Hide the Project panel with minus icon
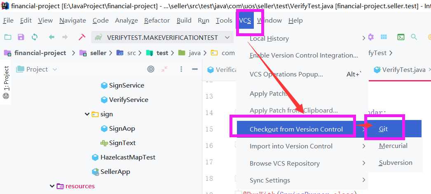This screenshot has height=194, width=431. 195,69
